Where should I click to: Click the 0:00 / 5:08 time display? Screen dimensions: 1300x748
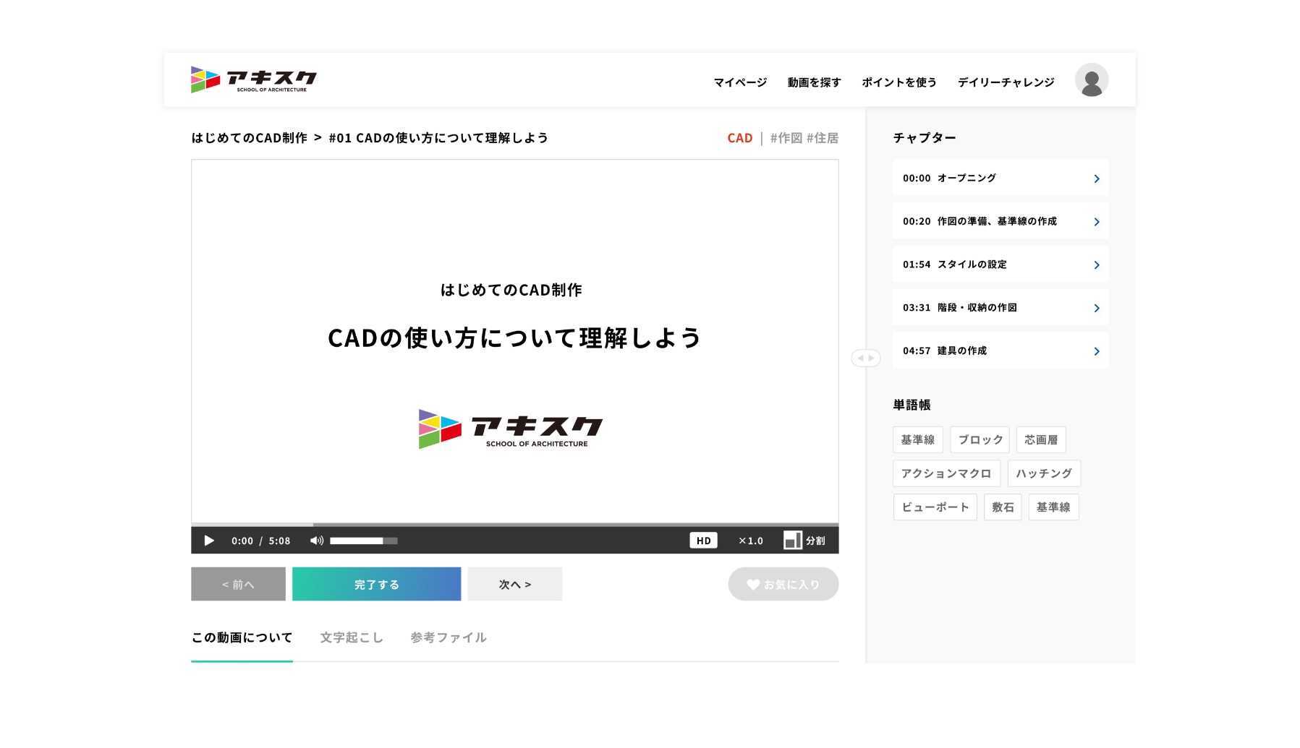tap(260, 541)
